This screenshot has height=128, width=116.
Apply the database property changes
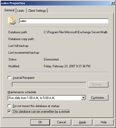pos(82,122)
